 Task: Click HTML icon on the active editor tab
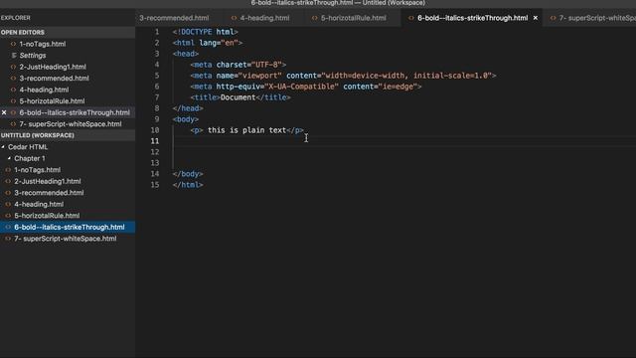tap(411, 18)
